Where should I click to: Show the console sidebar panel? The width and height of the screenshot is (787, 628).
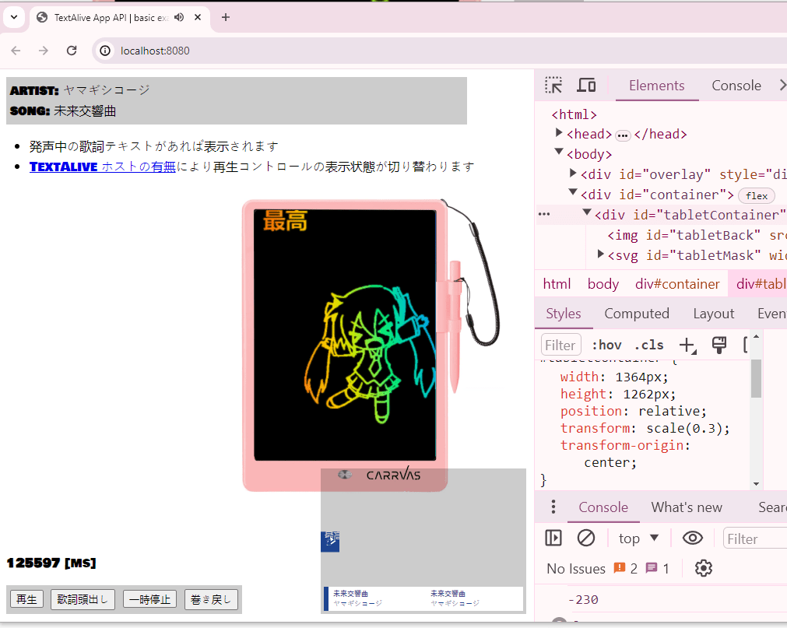(553, 538)
